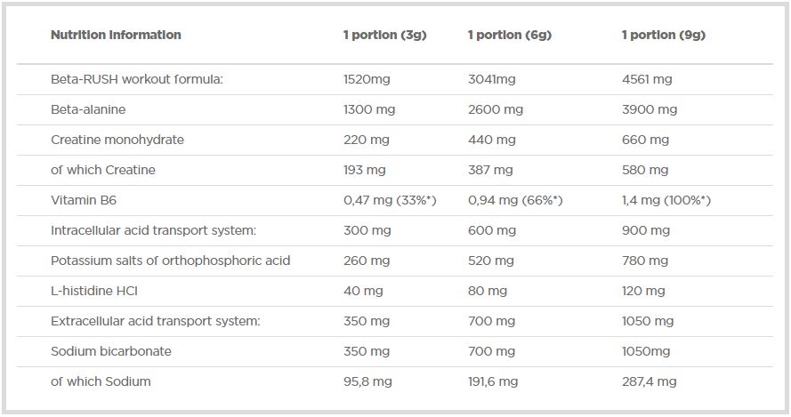
Task: Click the 4561 mg value cell
Action: coord(647,79)
